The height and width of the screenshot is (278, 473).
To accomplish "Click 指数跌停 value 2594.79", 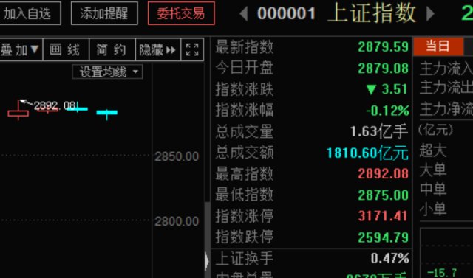I will coord(383,237).
